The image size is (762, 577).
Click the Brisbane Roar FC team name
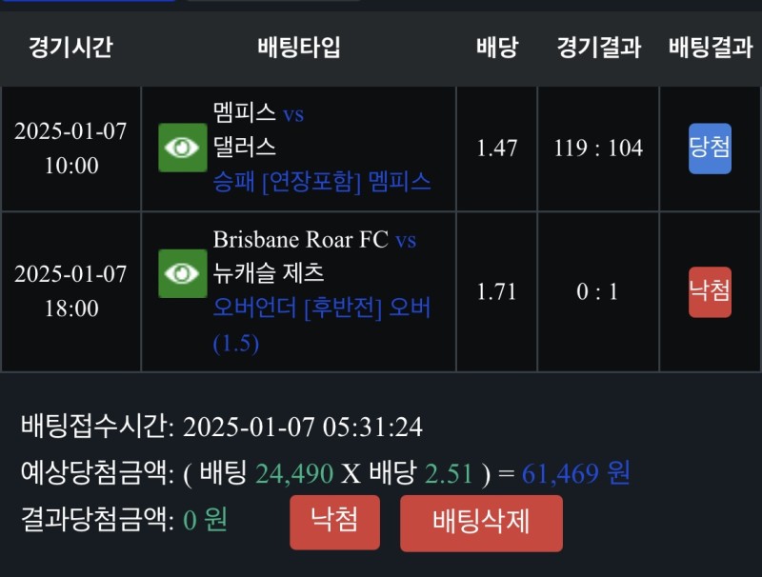coord(300,239)
